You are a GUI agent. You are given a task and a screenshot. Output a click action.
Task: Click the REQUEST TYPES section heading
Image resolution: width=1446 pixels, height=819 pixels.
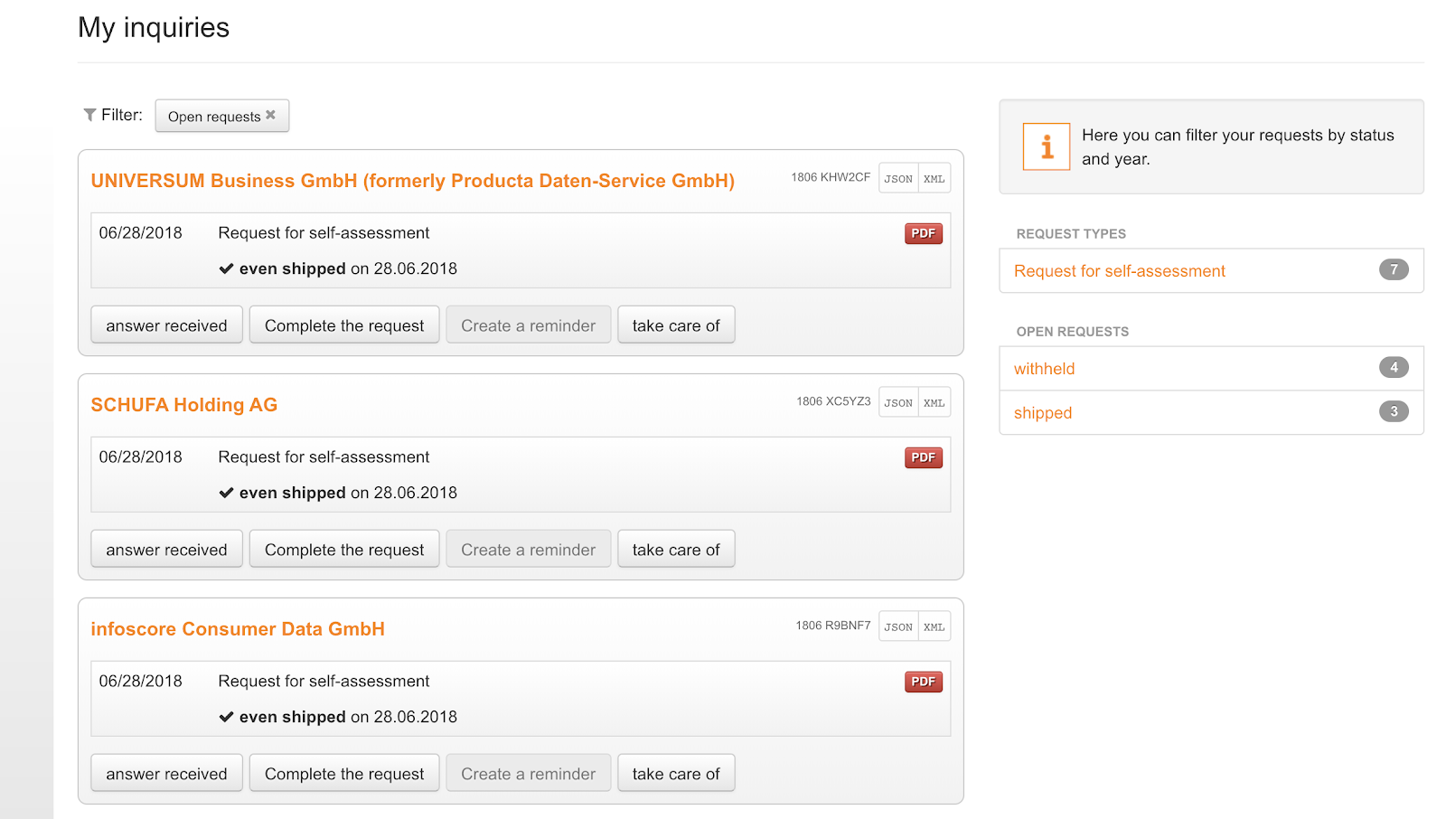click(1071, 234)
